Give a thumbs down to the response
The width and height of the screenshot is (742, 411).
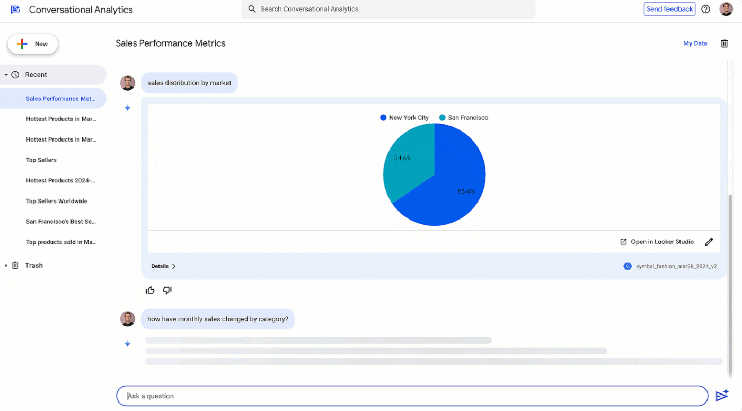[x=167, y=290]
